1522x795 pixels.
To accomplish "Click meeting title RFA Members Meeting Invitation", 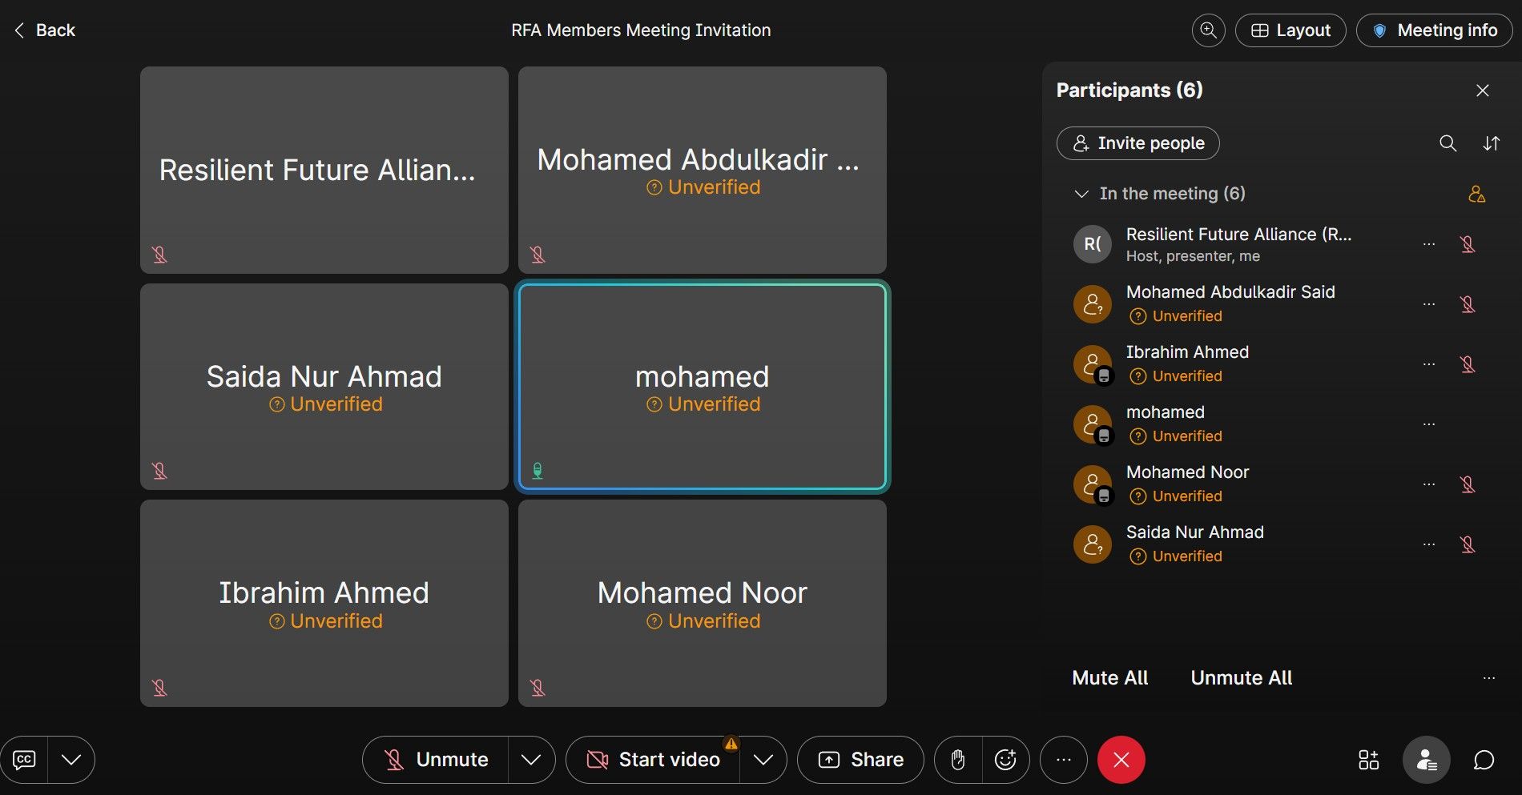I will (x=641, y=30).
